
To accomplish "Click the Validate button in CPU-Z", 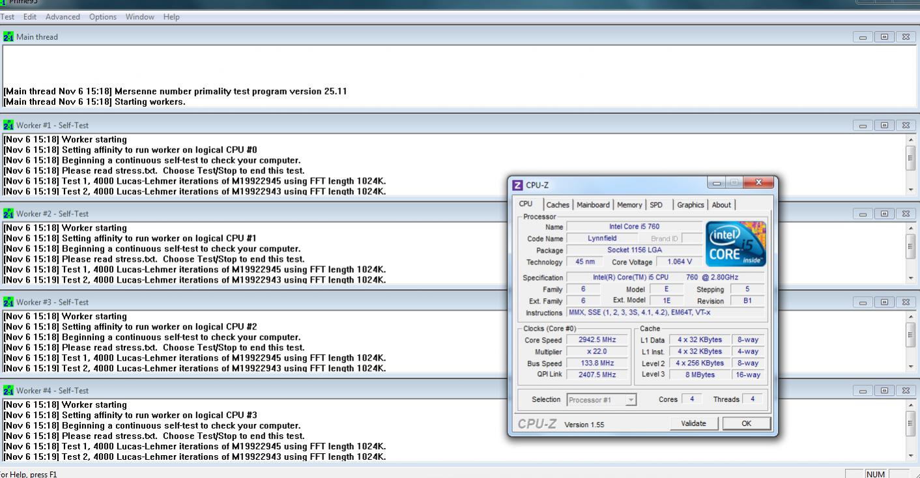I will pos(693,423).
